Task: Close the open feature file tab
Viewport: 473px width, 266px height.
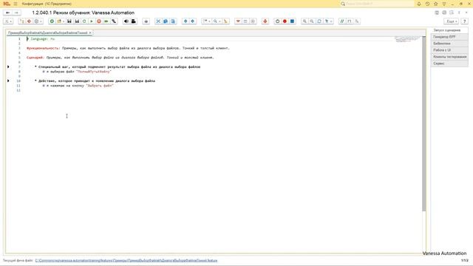Action: tap(90, 33)
